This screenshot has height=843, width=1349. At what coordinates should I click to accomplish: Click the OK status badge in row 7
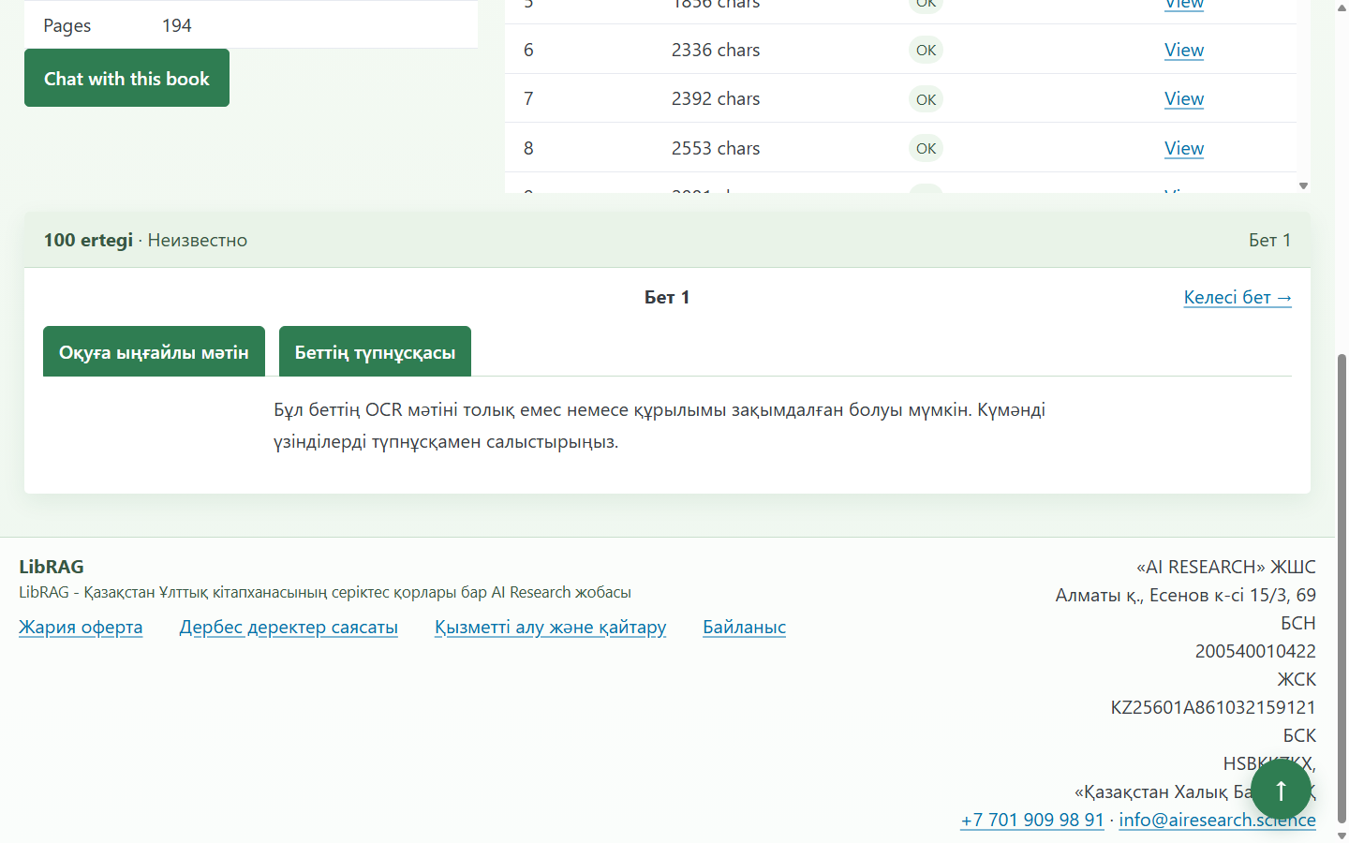(926, 99)
